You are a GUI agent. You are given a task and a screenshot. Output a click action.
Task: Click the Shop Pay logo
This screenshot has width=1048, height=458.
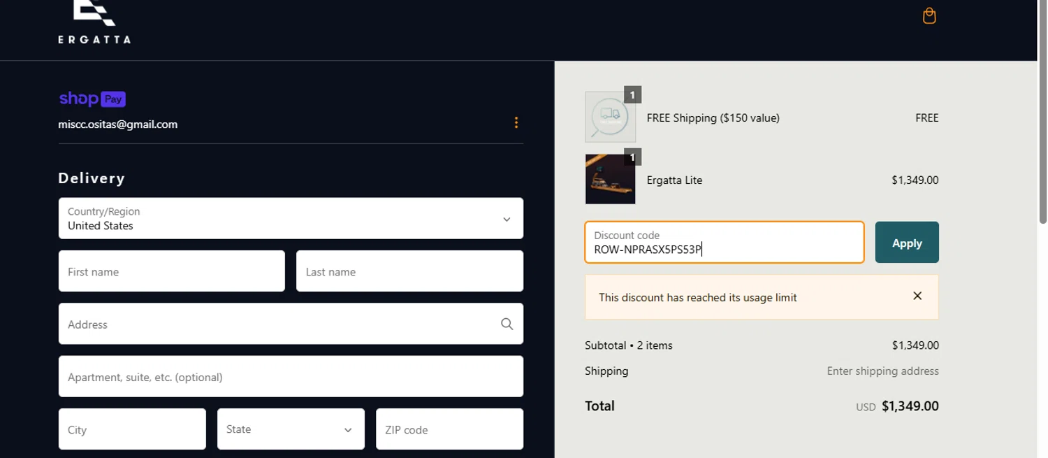[x=92, y=99]
